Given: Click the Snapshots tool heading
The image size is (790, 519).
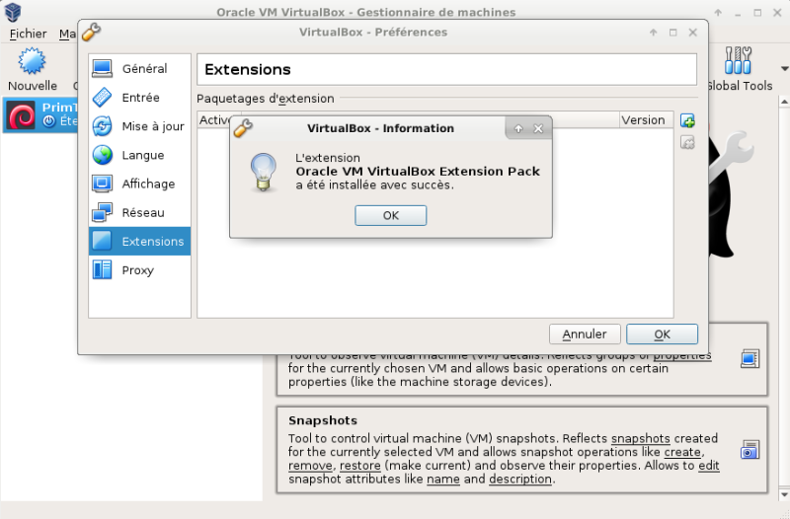Looking at the screenshot, I should tap(323, 420).
